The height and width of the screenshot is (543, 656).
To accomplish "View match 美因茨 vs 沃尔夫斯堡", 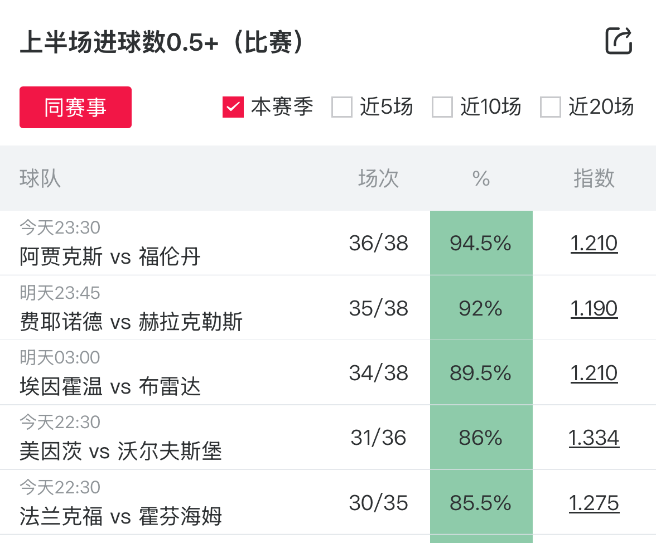I will coord(120,452).
